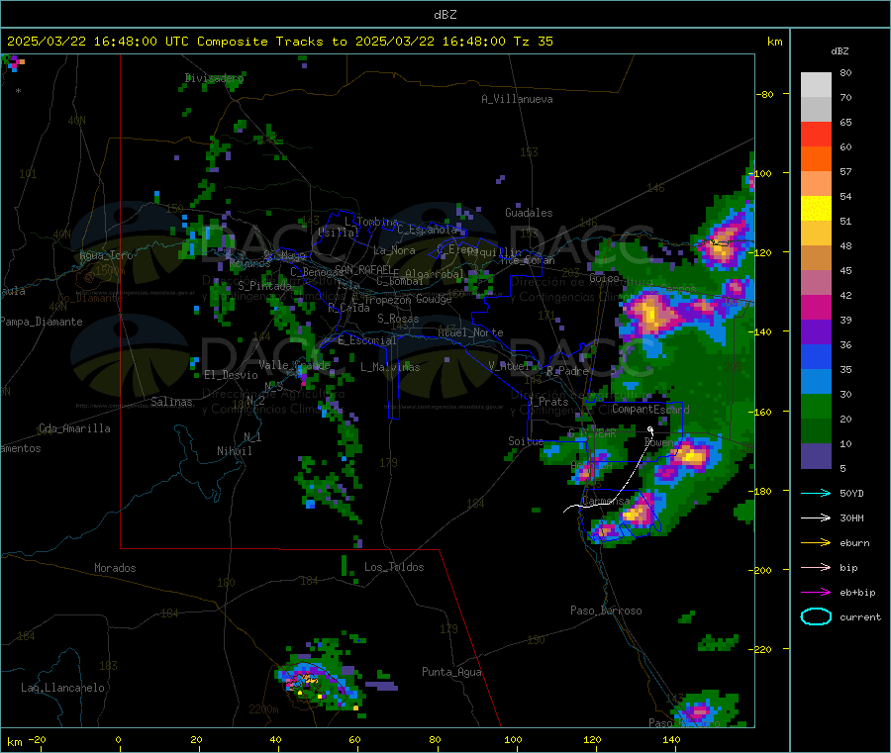Click the 'SAN_RAFAEL' city label

pos(363,269)
